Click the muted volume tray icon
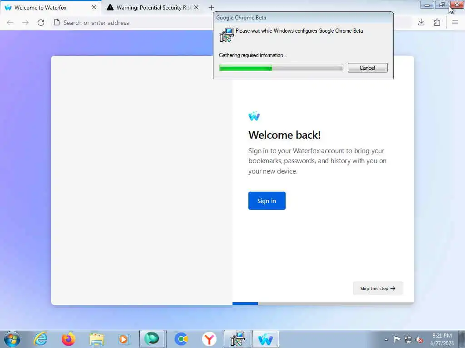 point(419,339)
